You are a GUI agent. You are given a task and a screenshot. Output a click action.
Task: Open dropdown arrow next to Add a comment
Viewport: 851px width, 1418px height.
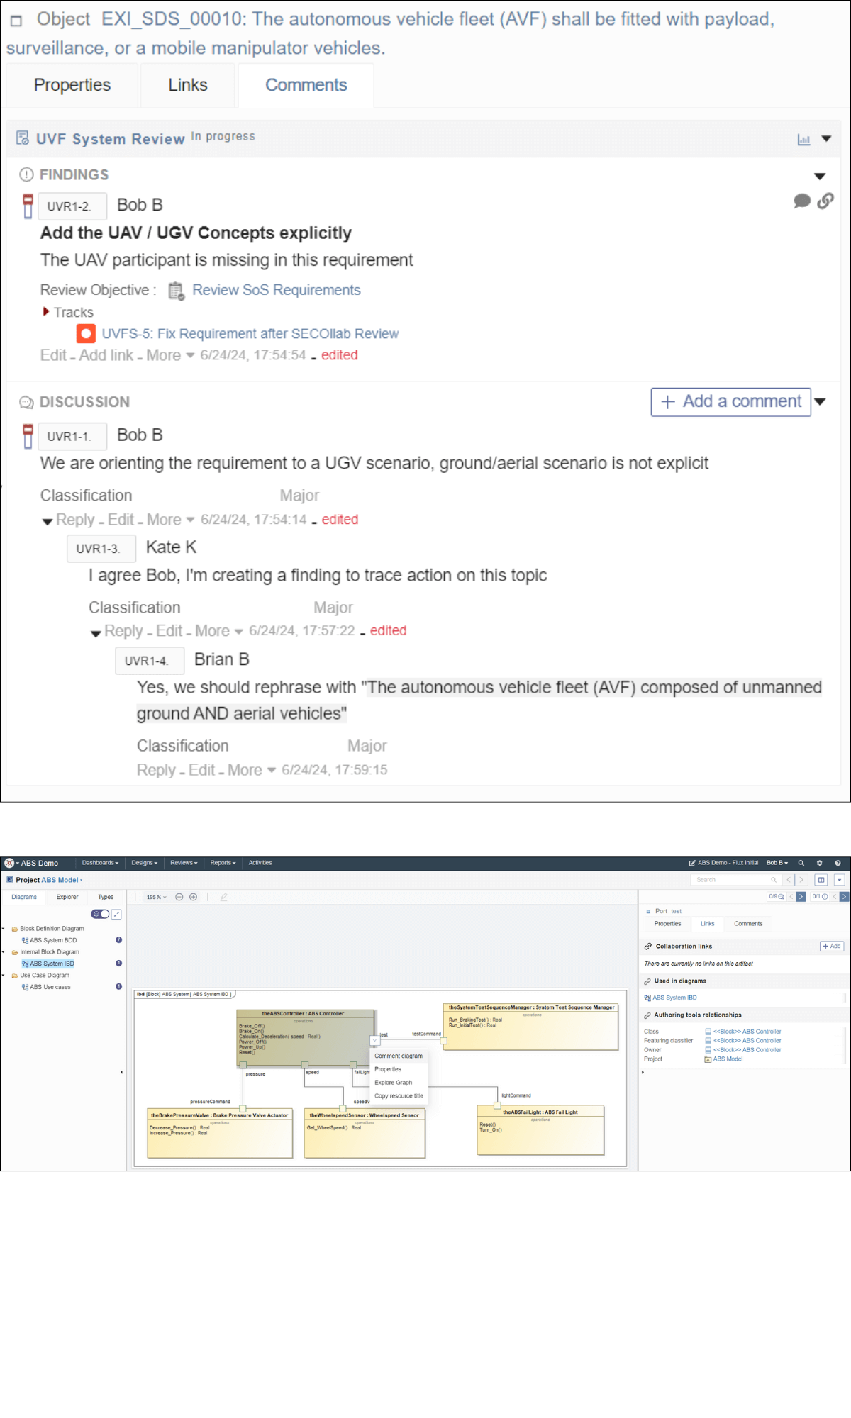(821, 401)
